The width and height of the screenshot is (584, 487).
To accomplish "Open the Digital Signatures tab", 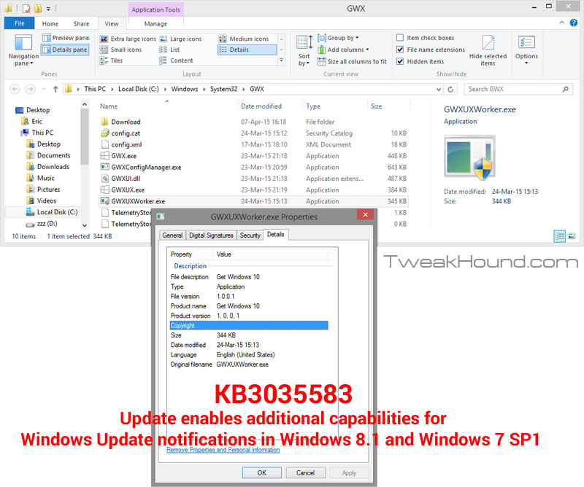I will click(211, 235).
